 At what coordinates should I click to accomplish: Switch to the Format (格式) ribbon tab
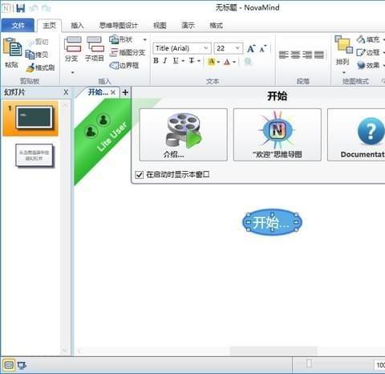(x=217, y=26)
